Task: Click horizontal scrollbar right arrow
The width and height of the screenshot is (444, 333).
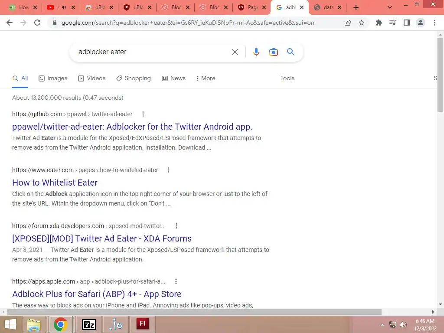Action: point(433,312)
